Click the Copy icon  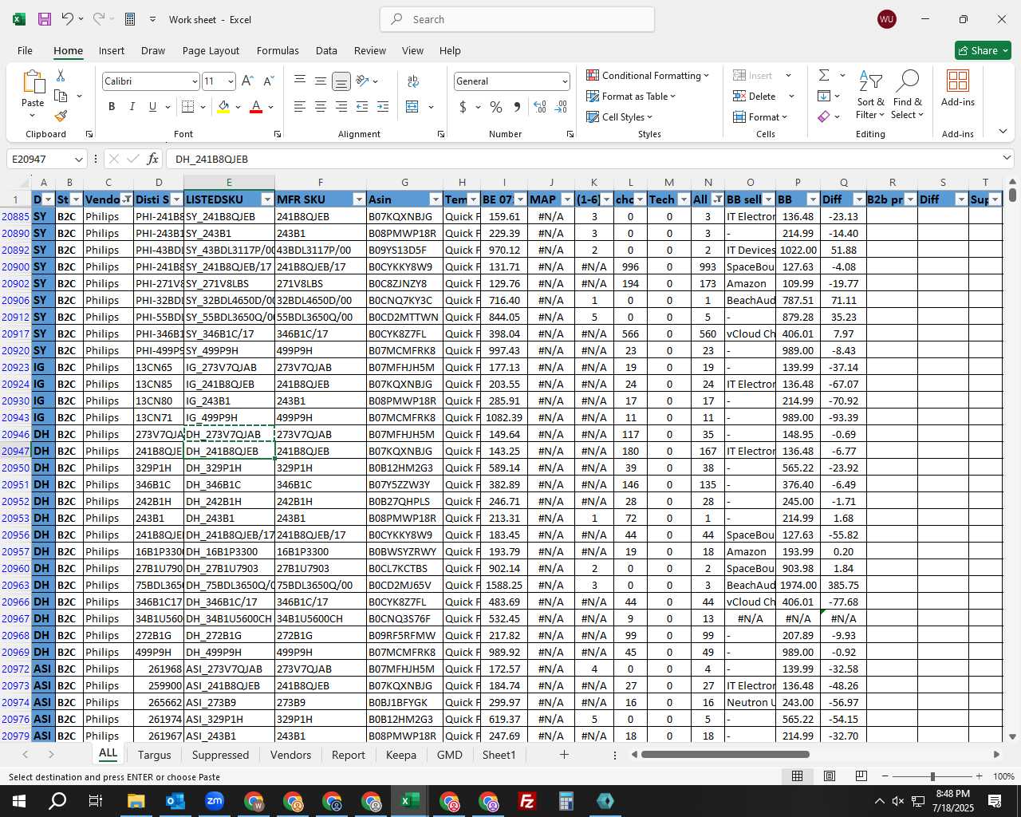61,96
